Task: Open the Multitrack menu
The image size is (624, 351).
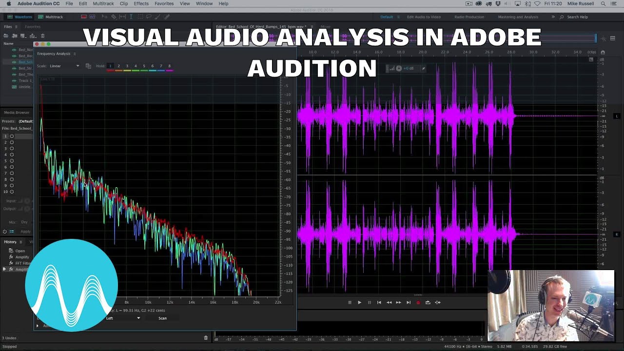Action: click(103, 3)
